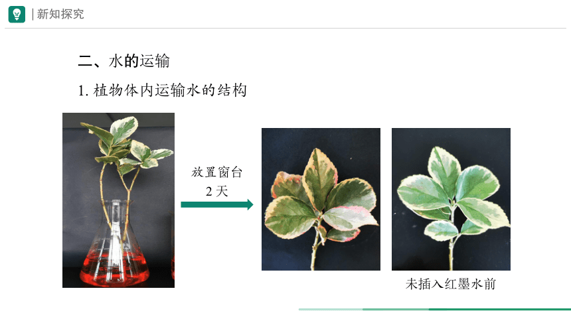Click the horizontal divider line under header
Screen dimensions: 571x321
tap(285, 28)
